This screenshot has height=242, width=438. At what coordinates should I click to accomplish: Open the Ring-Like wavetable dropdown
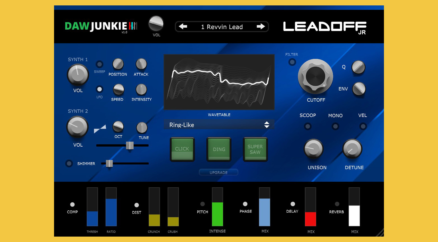click(219, 125)
